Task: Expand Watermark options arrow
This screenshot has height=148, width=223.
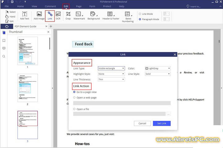Action: [82, 15]
